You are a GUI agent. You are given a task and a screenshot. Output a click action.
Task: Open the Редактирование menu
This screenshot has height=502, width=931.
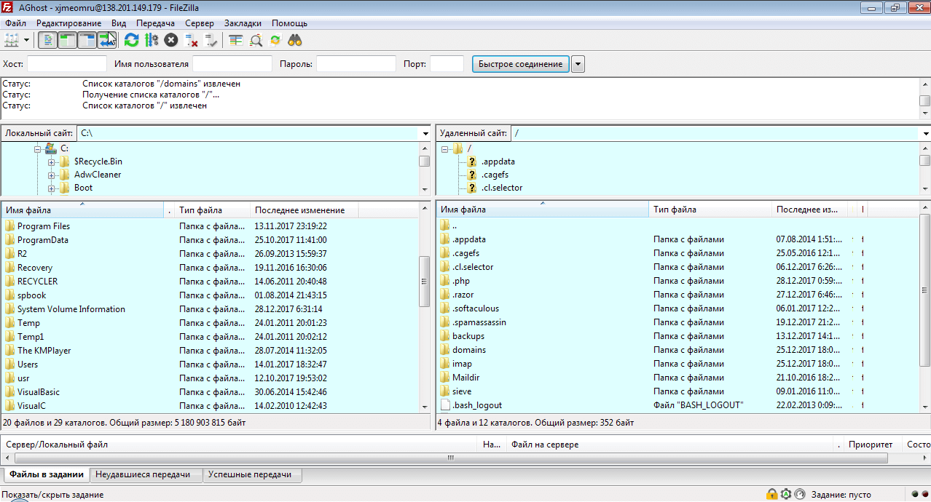(69, 23)
